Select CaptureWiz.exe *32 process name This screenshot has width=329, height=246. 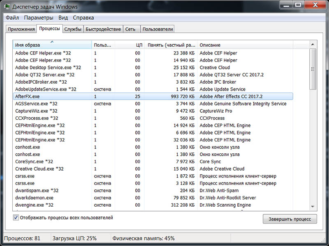pos(36,111)
